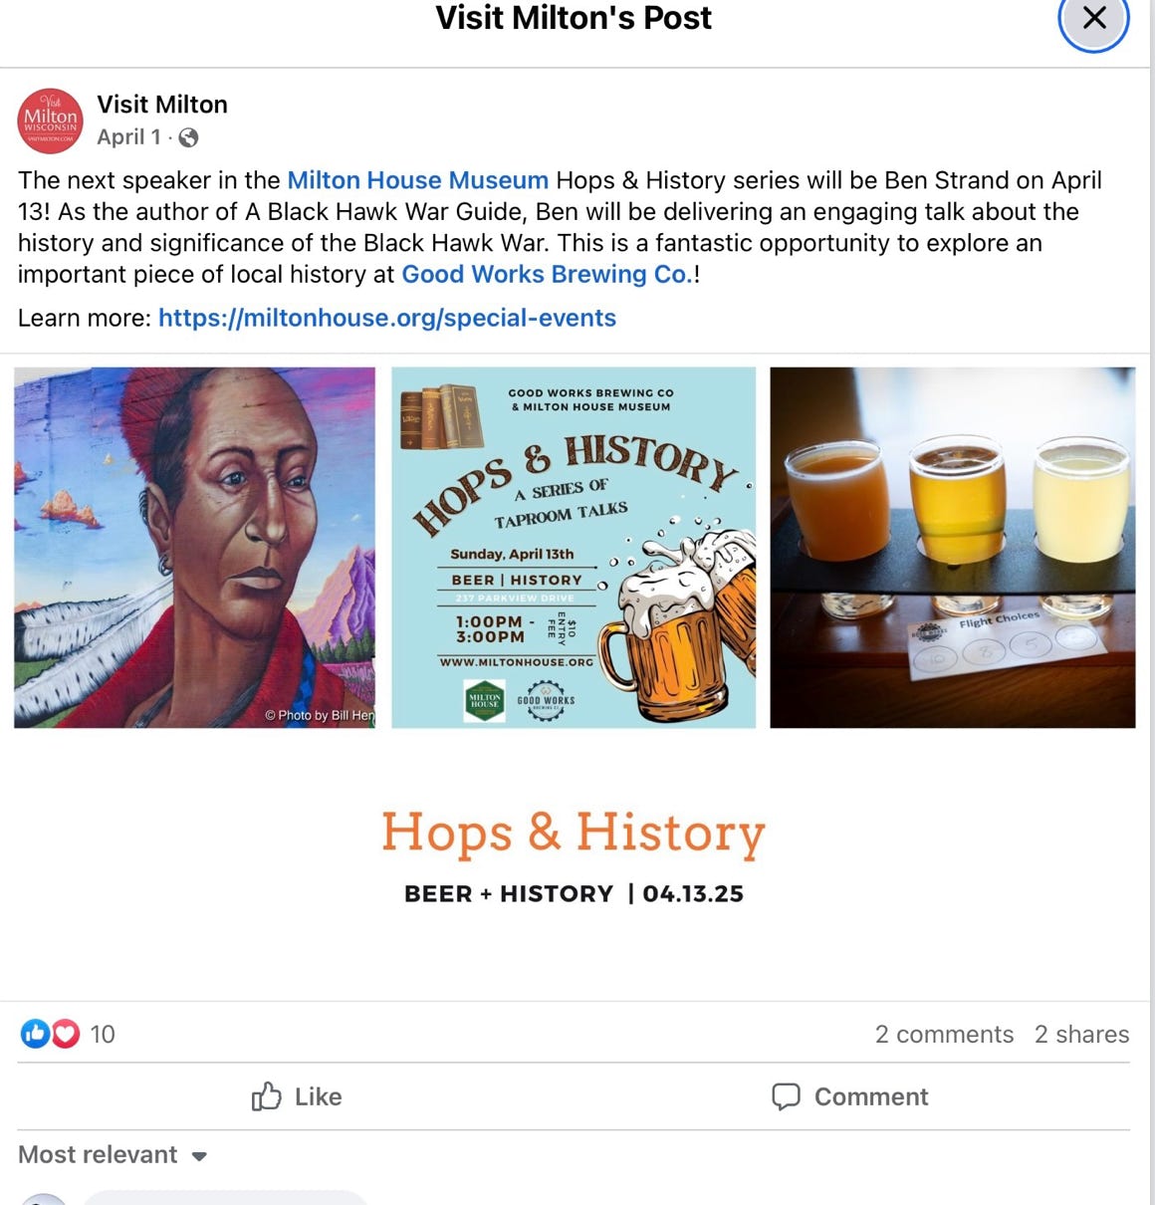Viewport: 1155px width, 1205px height.
Task: View the 2 comments count
Action: coord(944,1034)
